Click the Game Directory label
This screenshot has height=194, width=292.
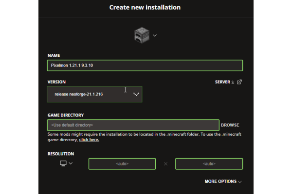point(66,115)
